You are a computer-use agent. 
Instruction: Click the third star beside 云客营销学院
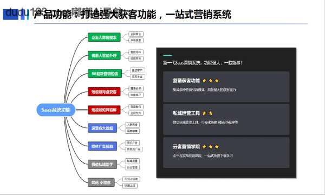click(x=217, y=147)
